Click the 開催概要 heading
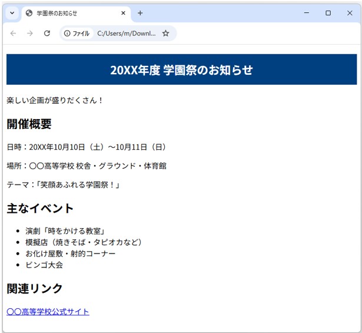The image size is (362, 333). pyautogui.click(x=29, y=124)
